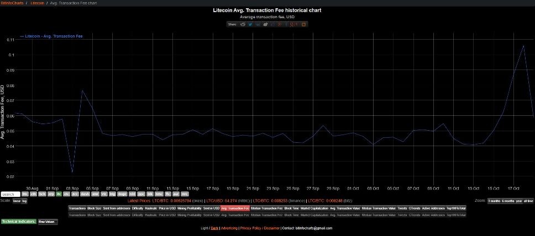Open the Litecoin breadcrumb link
This screenshot has height=236, width=535.
coord(38,3)
